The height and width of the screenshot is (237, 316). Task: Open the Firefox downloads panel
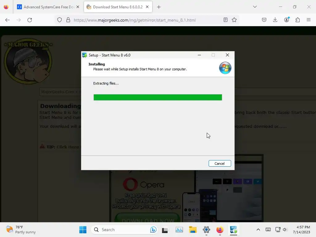click(x=275, y=20)
